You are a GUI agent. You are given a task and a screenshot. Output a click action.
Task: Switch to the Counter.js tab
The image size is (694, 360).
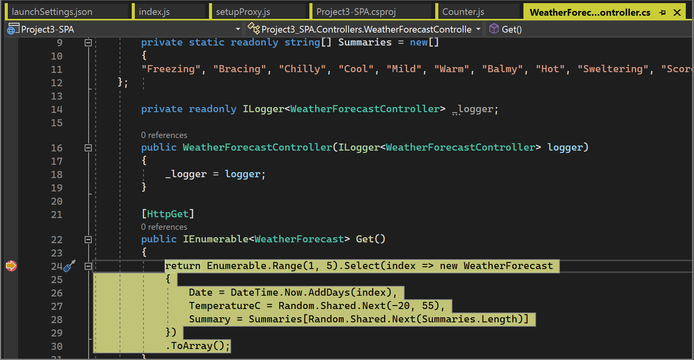464,11
